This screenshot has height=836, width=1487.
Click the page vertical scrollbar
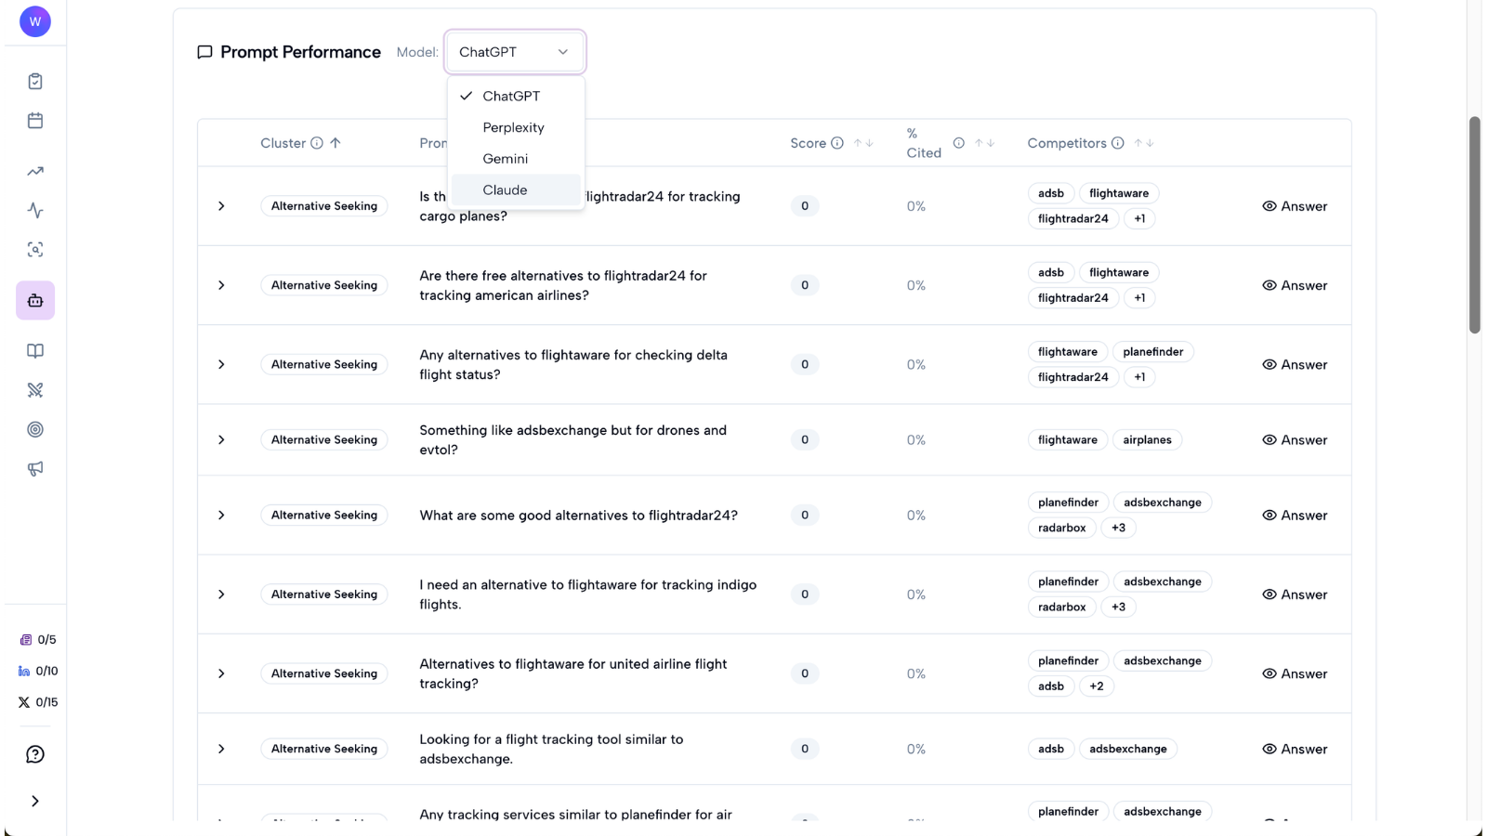click(x=1474, y=225)
